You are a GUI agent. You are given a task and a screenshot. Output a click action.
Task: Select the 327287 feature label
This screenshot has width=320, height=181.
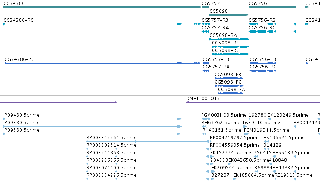(220, 176)
